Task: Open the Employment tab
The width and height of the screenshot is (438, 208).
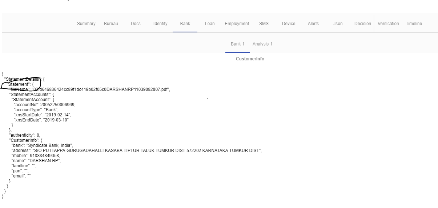Action: tap(237, 24)
